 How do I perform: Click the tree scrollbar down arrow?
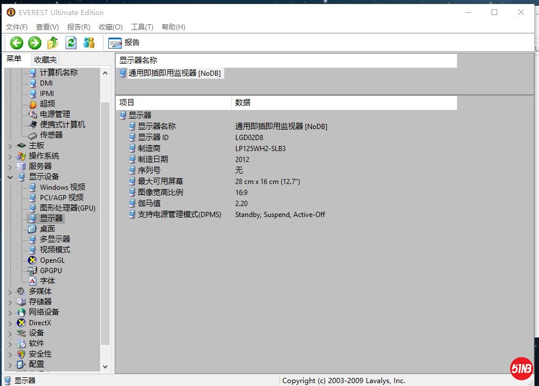click(105, 366)
